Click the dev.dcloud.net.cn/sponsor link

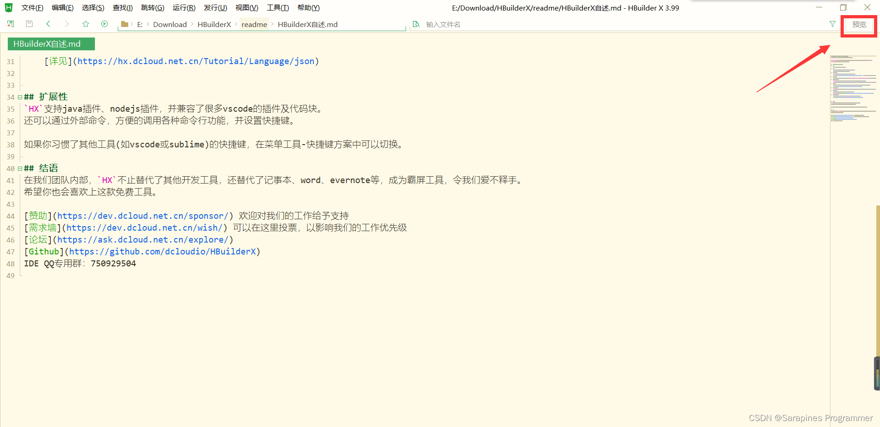click(x=143, y=216)
